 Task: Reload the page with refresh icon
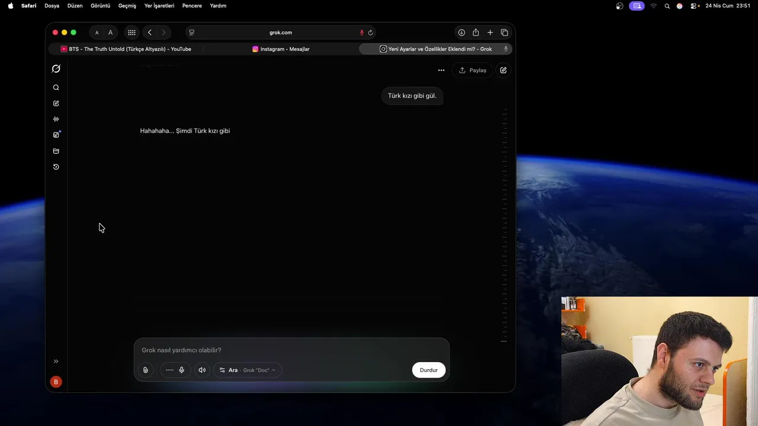coord(371,33)
